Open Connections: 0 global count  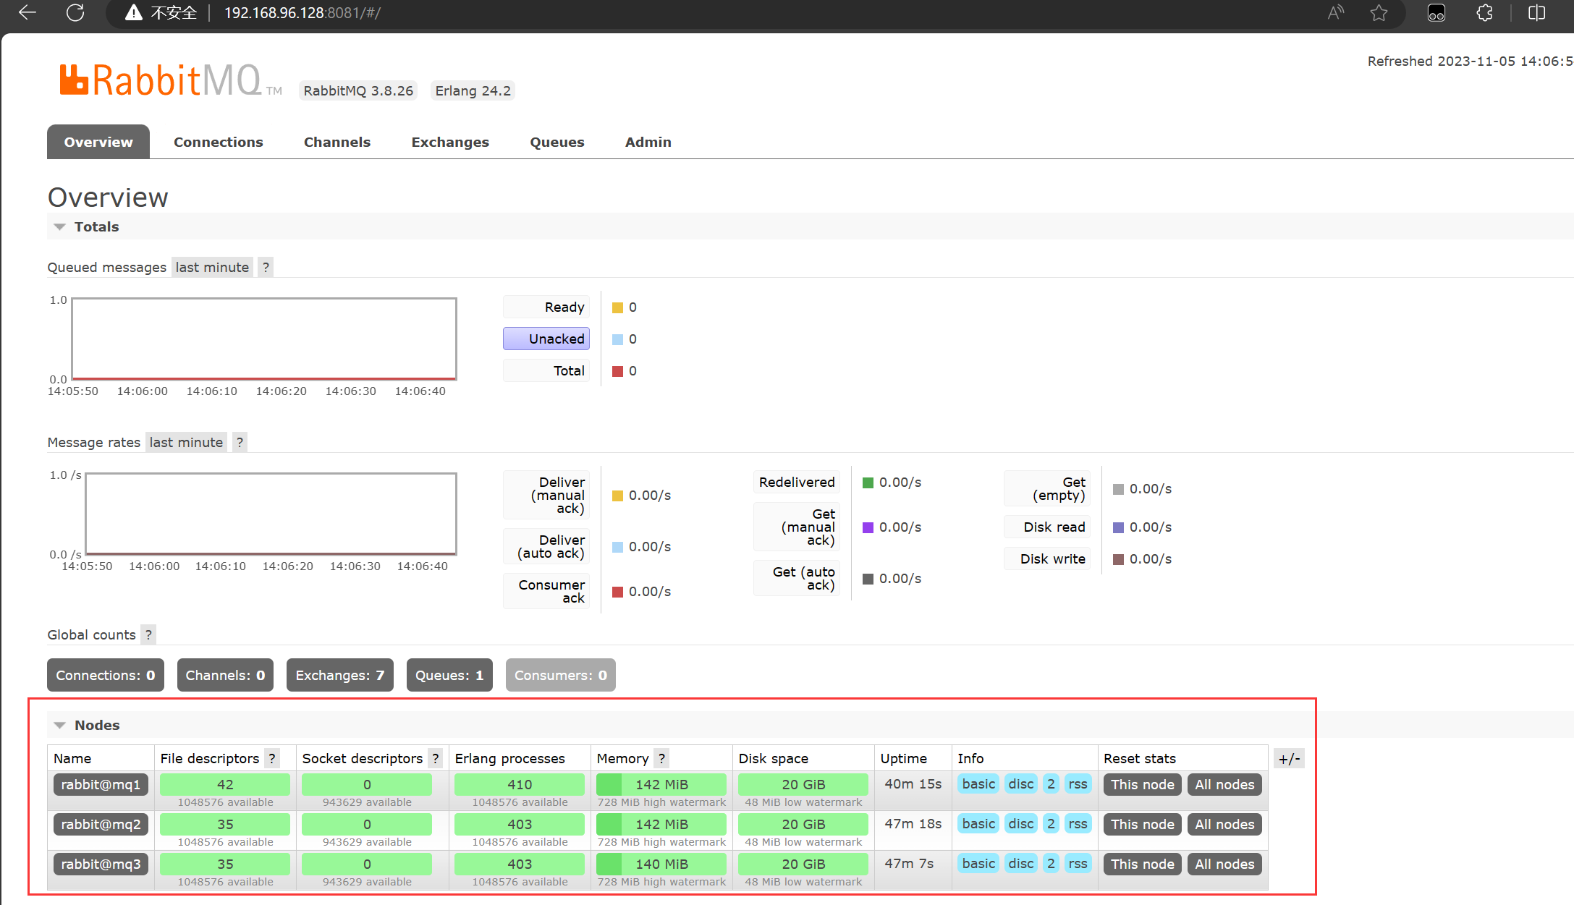point(106,675)
